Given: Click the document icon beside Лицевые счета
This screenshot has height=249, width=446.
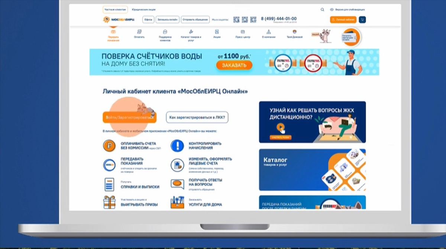Looking at the screenshot, I should click(177, 165).
